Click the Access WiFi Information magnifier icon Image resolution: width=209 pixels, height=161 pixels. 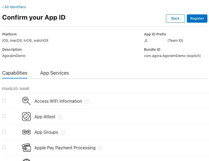(x=26, y=101)
